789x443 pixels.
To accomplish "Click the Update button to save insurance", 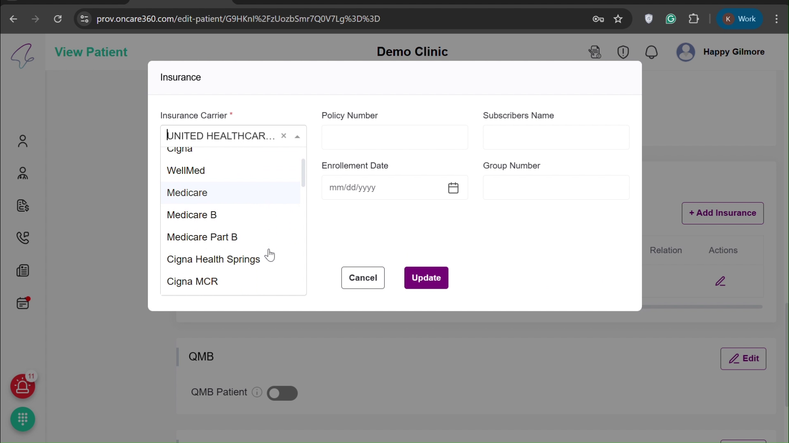I will point(426,278).
